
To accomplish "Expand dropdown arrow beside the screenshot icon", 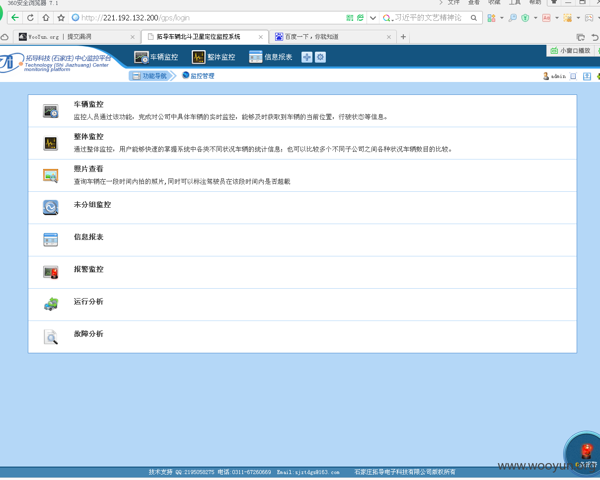I will pyautogui.click(x=578, y=18).
